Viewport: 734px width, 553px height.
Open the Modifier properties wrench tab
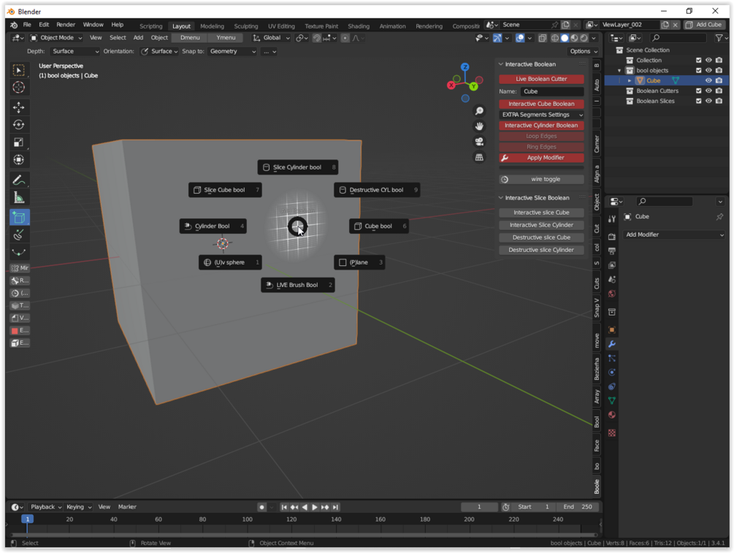coord(612,344)
